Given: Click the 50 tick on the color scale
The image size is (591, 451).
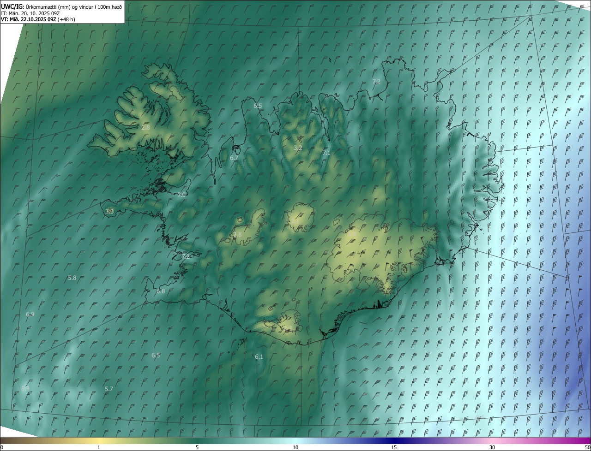Looking at the screenshot, I should pyautogui.click(x=587, y=447).
